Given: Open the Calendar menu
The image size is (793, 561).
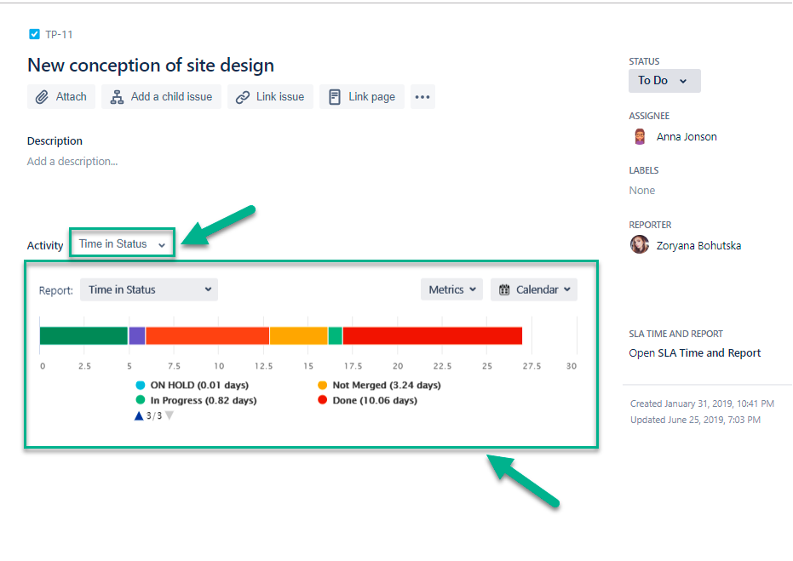Looking at the screenshot, I should click(533, 290).
